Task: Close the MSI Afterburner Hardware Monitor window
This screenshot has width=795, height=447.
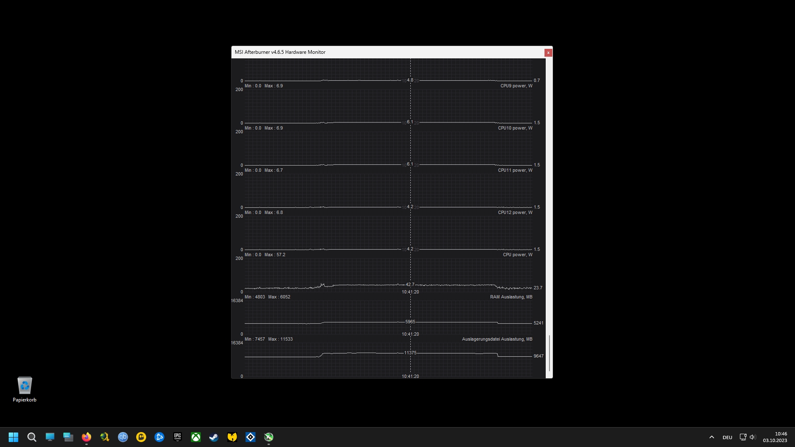Action: [x=548, y=53]
